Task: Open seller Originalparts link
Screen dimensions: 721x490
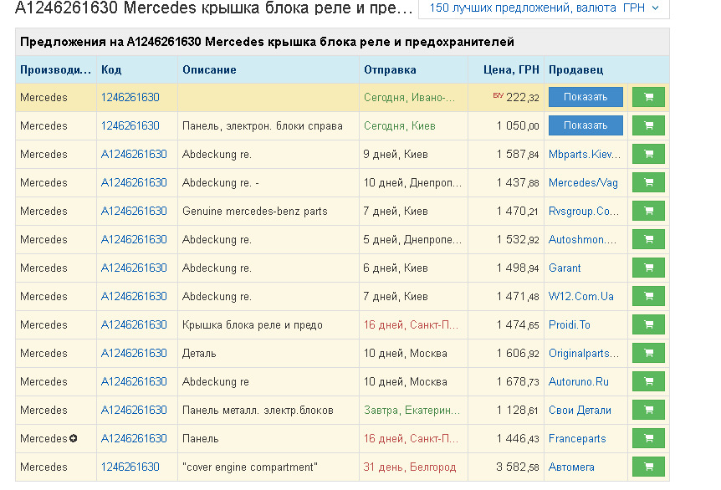Action: (584, 354)
